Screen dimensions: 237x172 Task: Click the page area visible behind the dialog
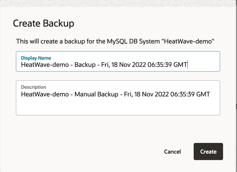pos(118,2)
